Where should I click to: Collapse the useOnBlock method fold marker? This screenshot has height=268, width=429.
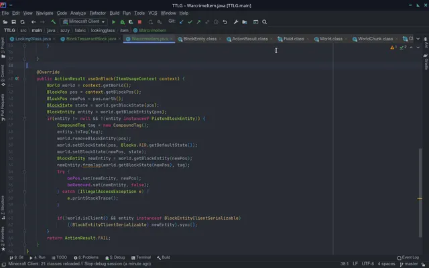[x=24, y=79]
